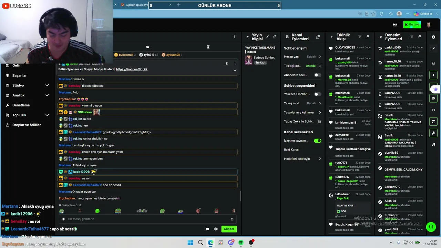Unpin the pinned chat message

[x=227, y=64]
